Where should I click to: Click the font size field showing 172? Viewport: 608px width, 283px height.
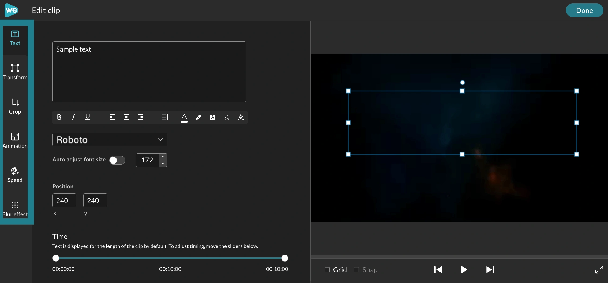pyautogui.click(x=147, y=160)
